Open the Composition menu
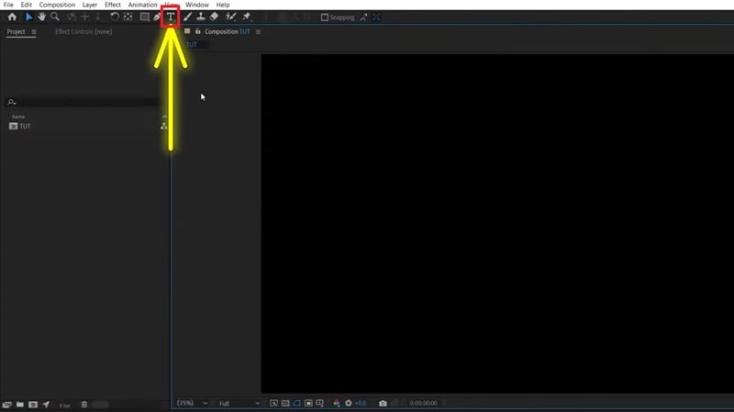This screenshot has height=412, width=734. coord(57,5)
